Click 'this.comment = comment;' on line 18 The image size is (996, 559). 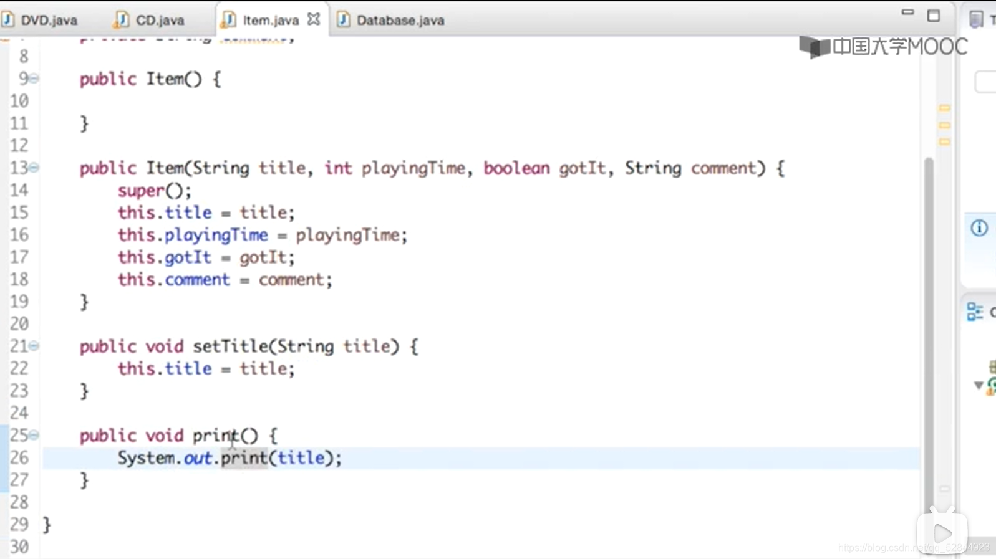pyautogui.click(x=225, y=280)
